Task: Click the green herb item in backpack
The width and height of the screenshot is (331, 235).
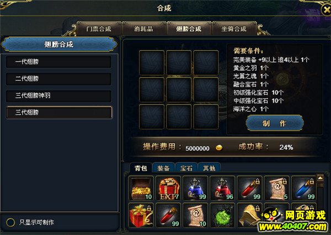Action: click(222, 215)
